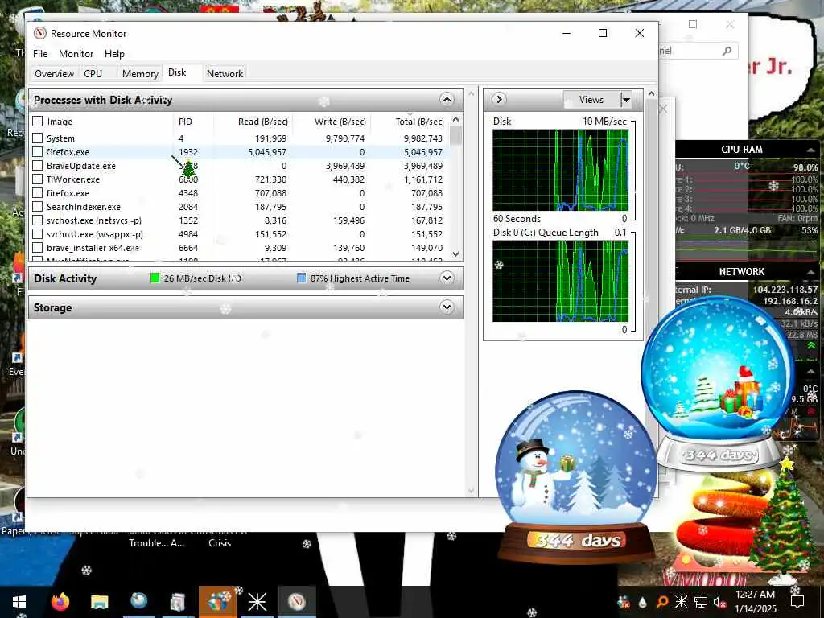
Task: Click the green Disk I/O legend swatch
Action: pyautogui.click(x=154, y=278)
